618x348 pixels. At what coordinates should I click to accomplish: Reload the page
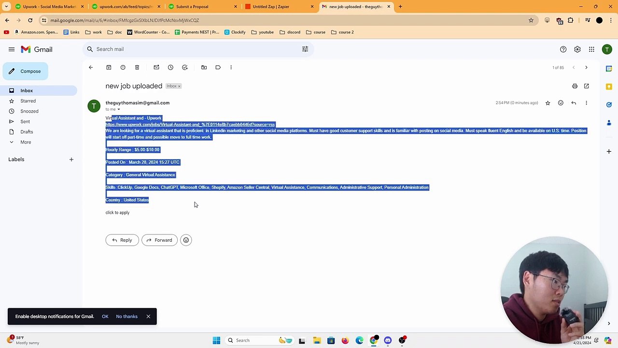pyautogui.click(x=30, y=20)
